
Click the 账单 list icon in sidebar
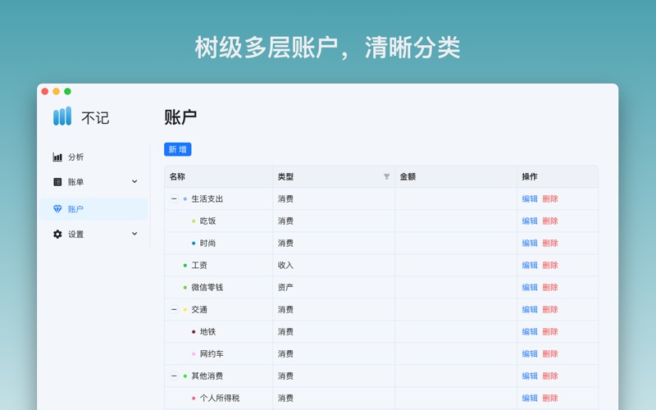[x=57, y=182]
